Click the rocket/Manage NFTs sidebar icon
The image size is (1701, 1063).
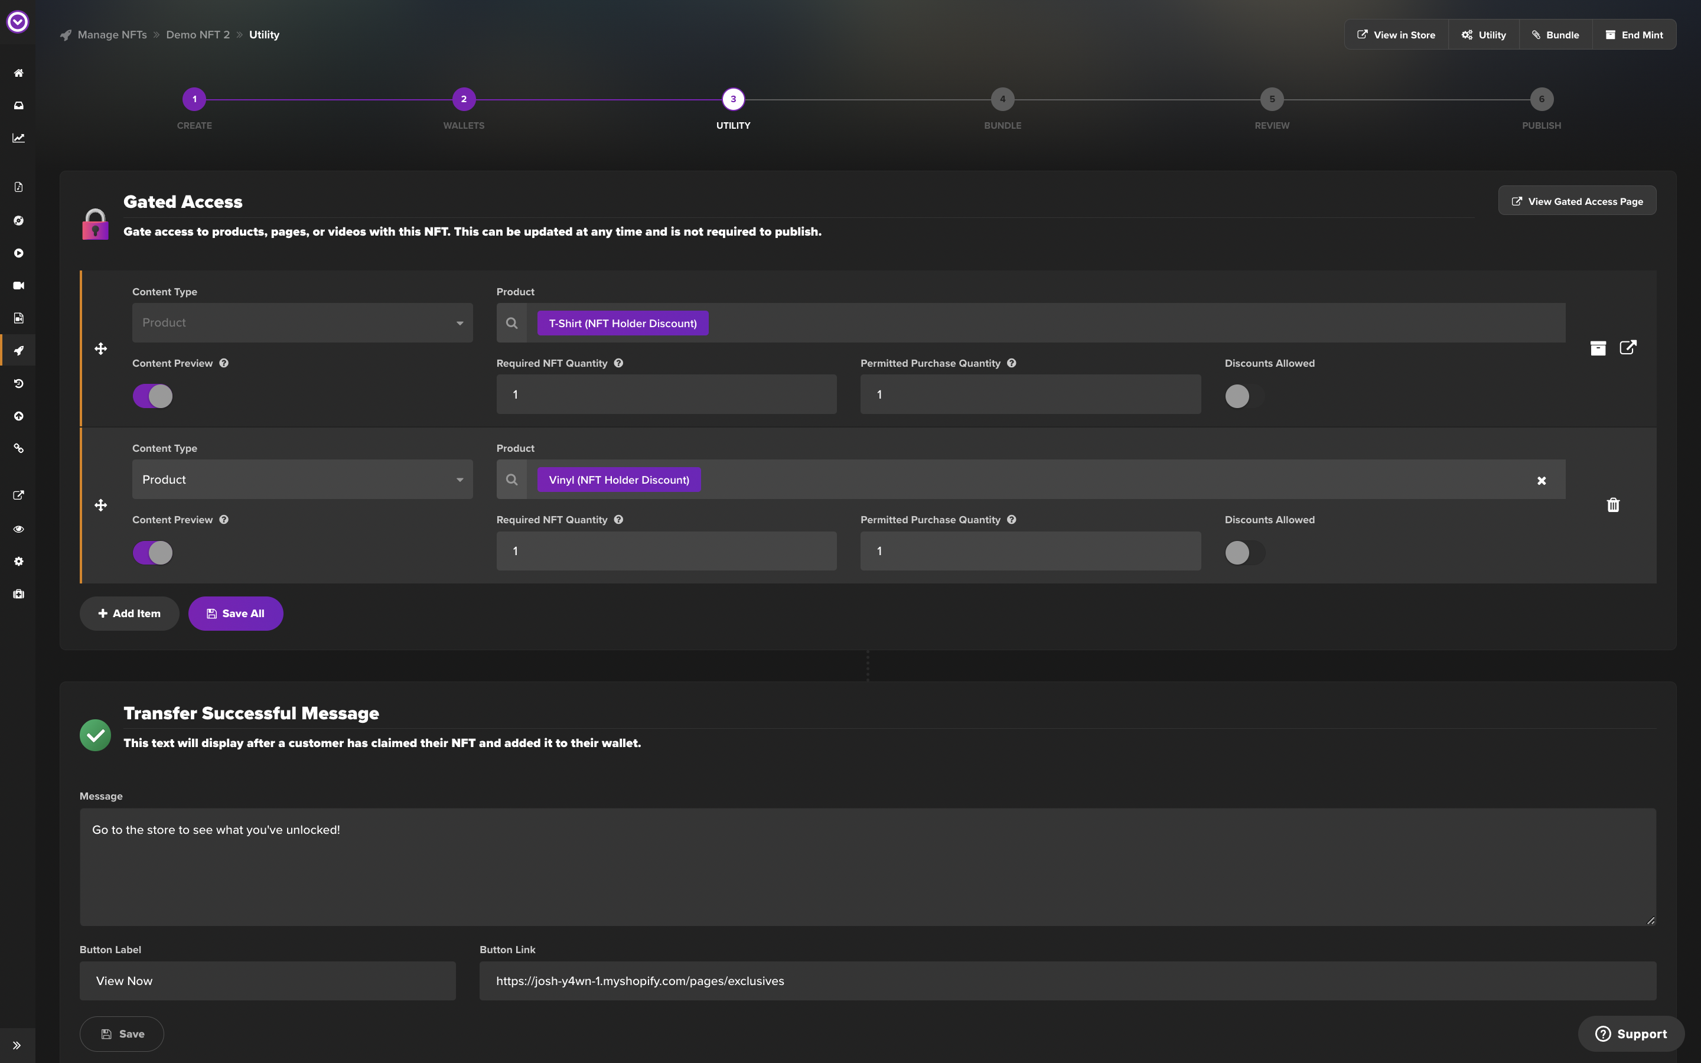pos(17,350)
